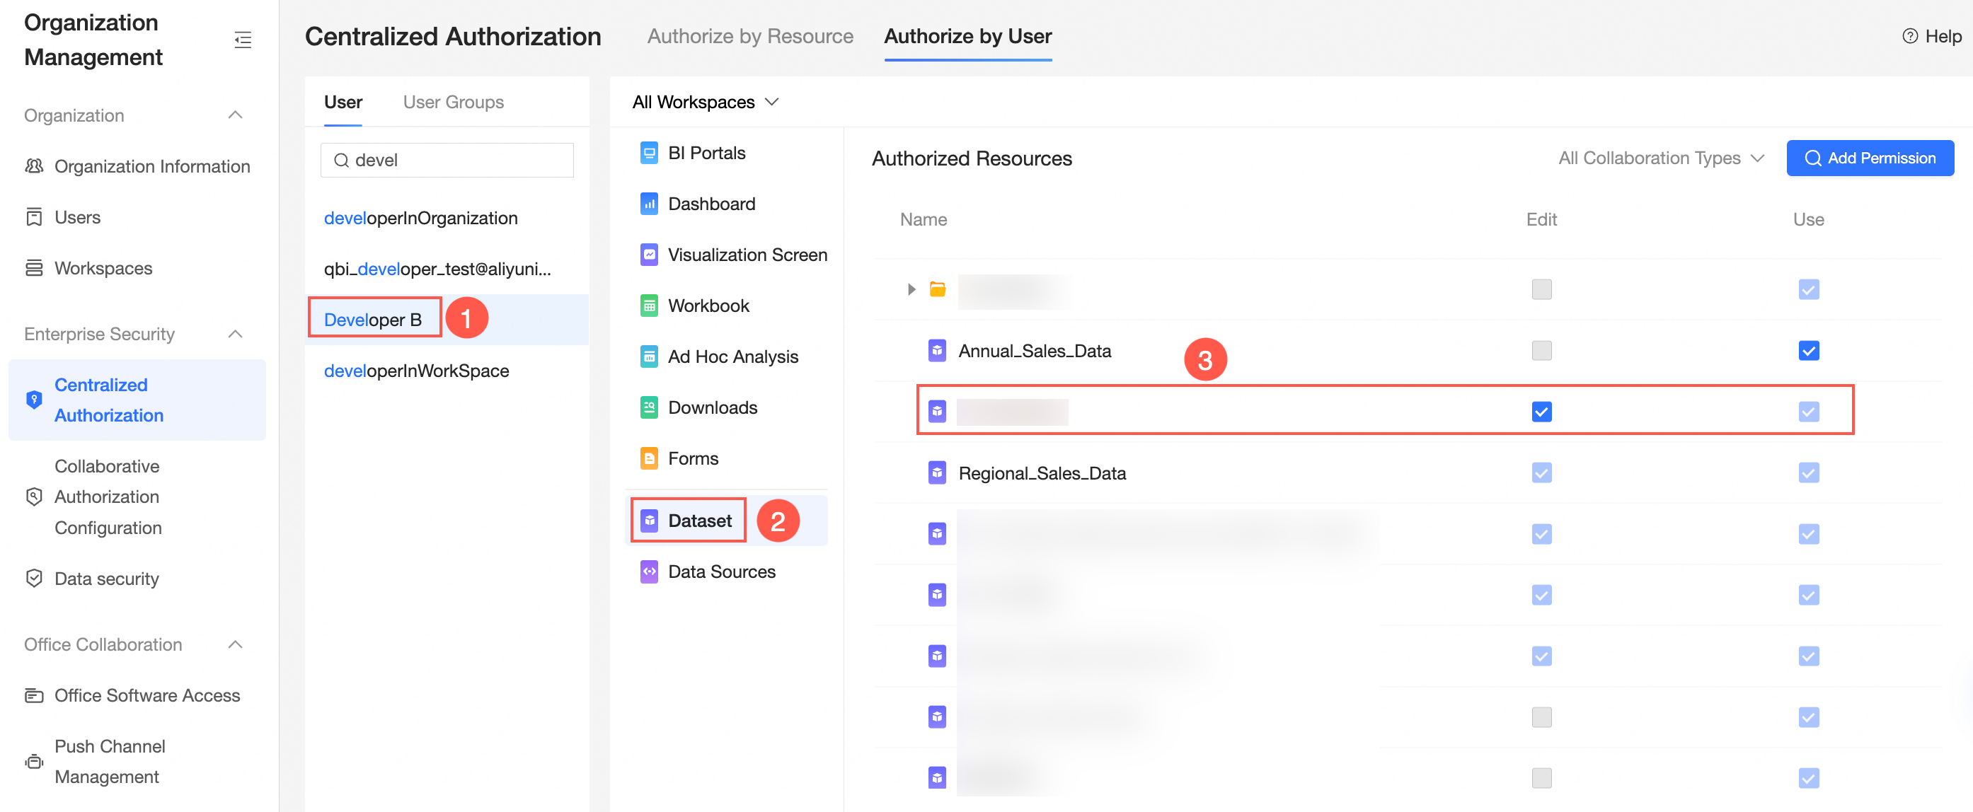Open the BI Portals resource type icon
This screenshot has height=812, width=1973.
tap(649, 153)
